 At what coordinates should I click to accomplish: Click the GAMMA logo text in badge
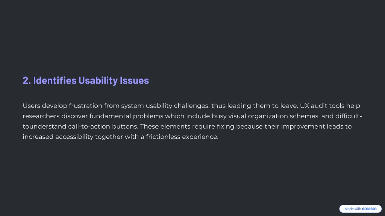[369, 209]
